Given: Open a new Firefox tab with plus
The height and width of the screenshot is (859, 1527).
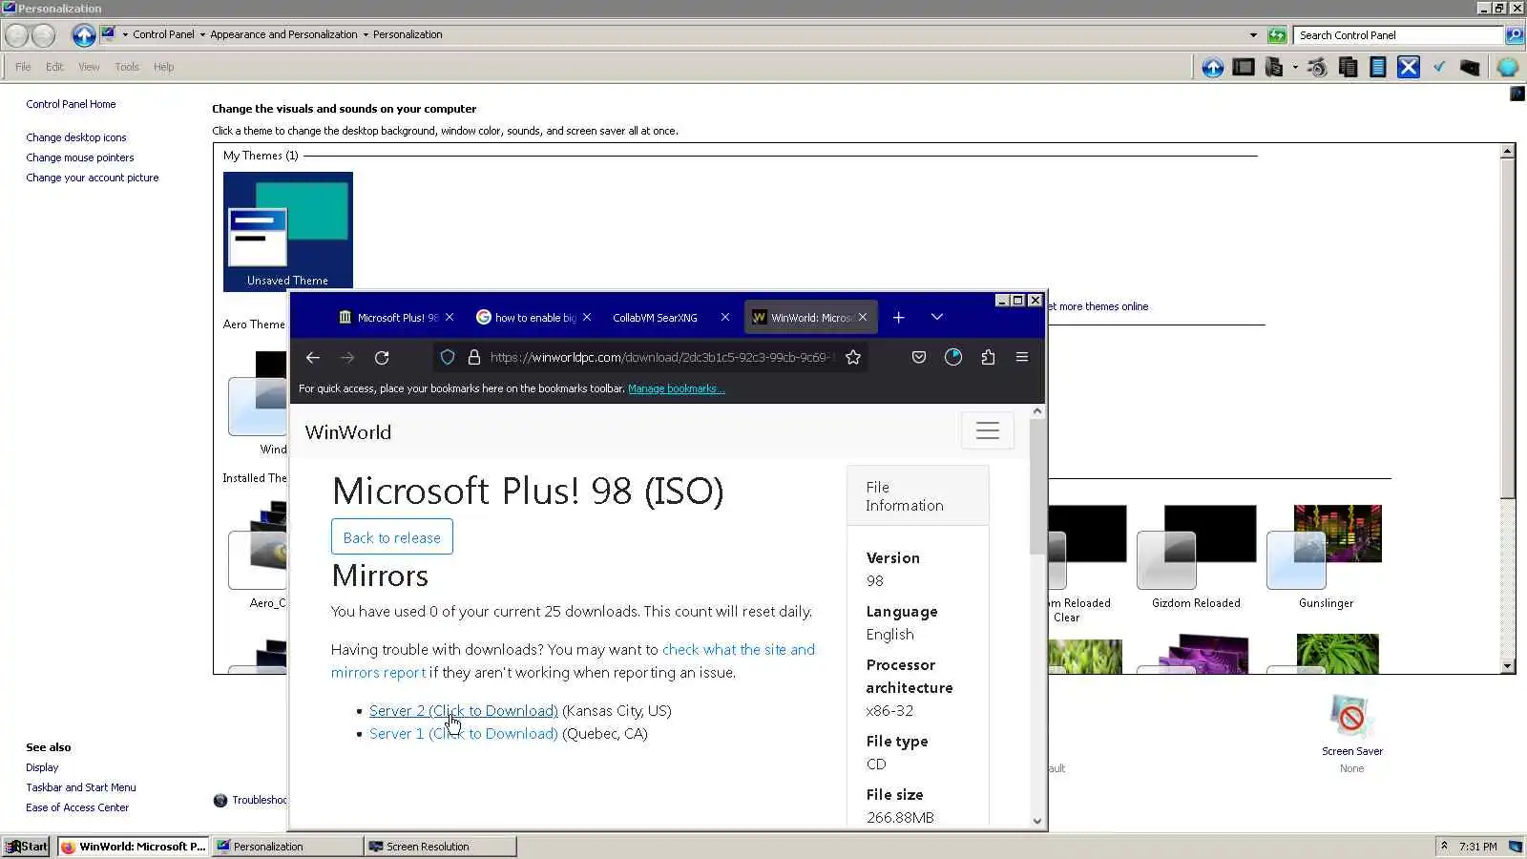Looking at the screenshot, I should pyautogui.click(x=898, y=318).
